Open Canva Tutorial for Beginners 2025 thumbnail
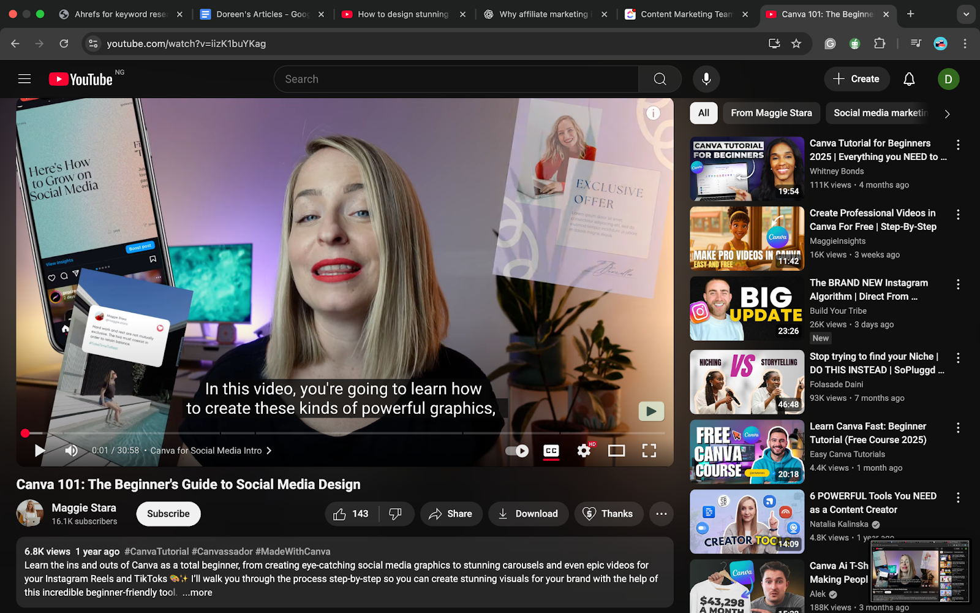The image size is (980, 613). 747,169
